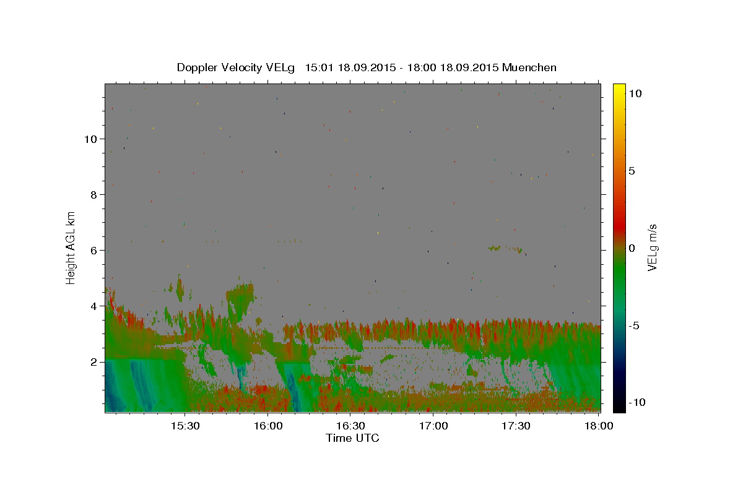Click the height axis label 6
Screen dimensions: 743x495
click(94, 251)
